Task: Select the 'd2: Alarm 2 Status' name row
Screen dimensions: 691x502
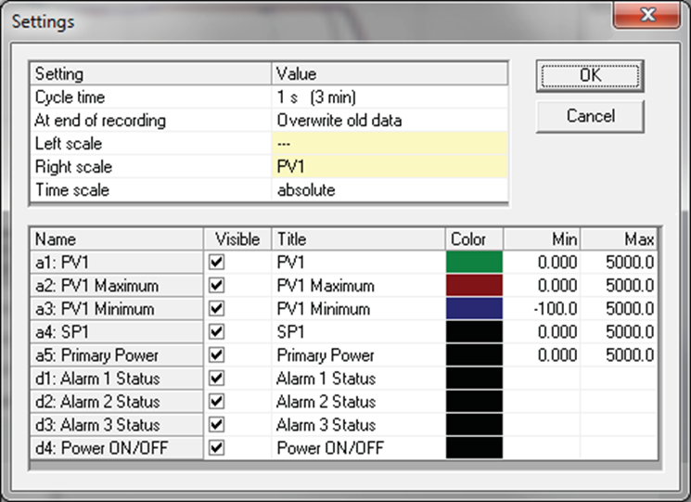Action: coord(117,402)
